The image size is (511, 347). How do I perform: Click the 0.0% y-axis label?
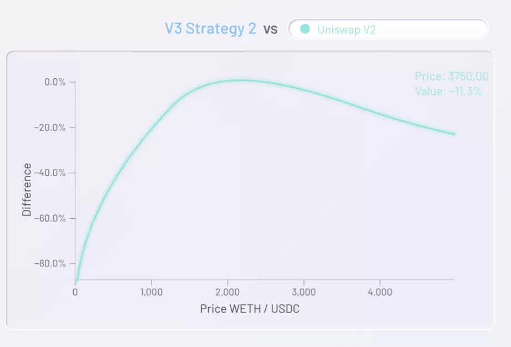coord(54,82)
